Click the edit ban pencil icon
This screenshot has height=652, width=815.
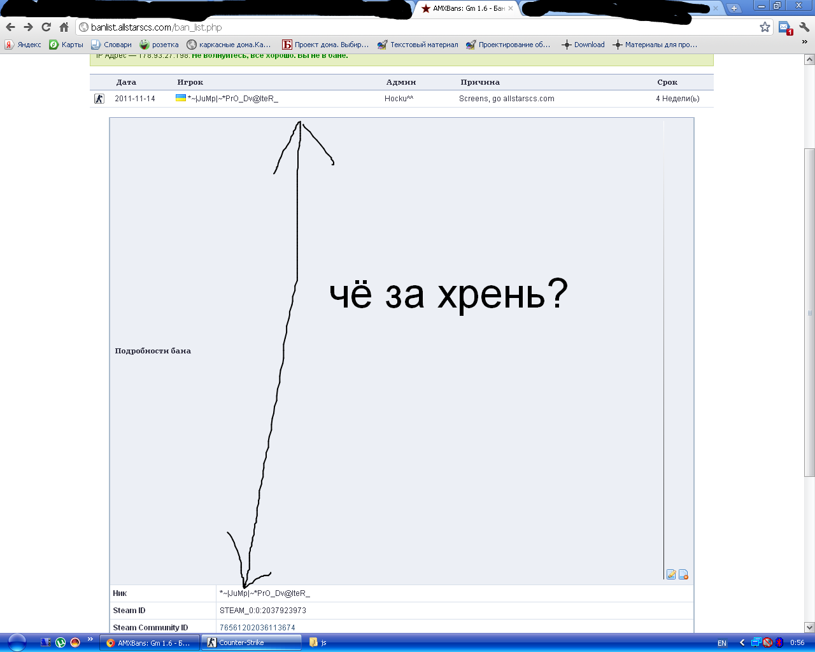[x=671, y=574]
